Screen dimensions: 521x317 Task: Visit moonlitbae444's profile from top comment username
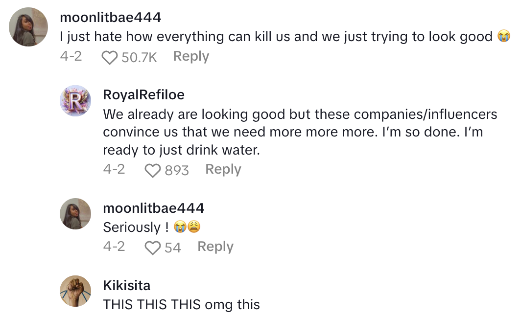coord(110,18)
